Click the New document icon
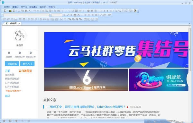Viewport: 193px width, 123px height. click(5, 11)
